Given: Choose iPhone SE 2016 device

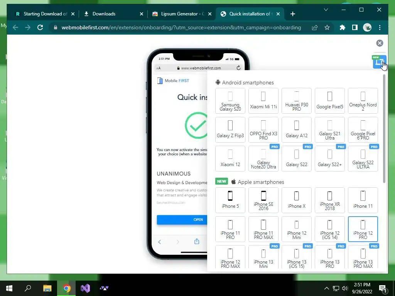Looking at the screenshot, I should coord(263,200).
